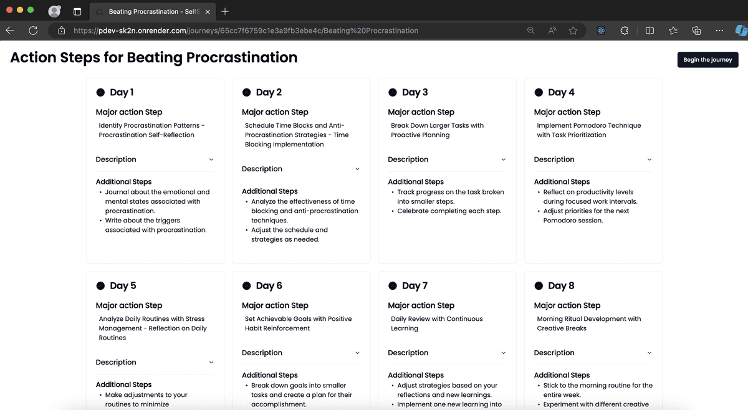Open the zoom magnifier in the address bar
This screenshot has height=410, width=748.
click(531, 31)
